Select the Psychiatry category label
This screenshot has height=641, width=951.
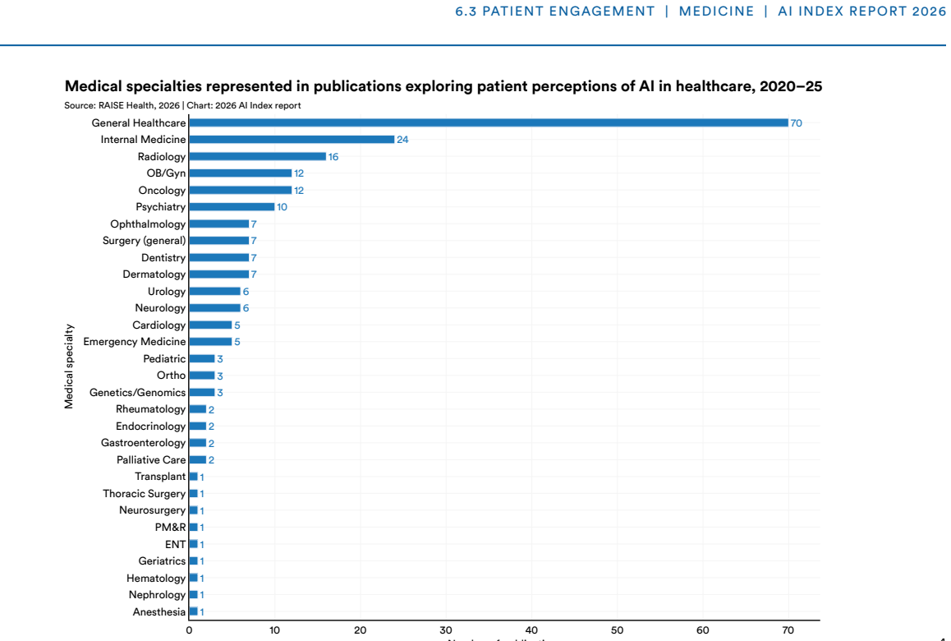coord(161,207)
